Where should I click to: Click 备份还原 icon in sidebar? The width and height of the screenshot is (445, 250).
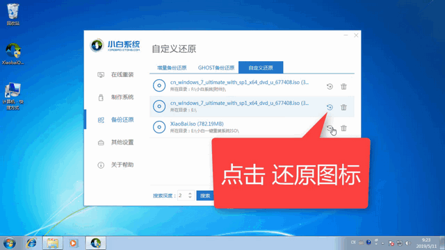pyautogui.click(x=101, y=120)
